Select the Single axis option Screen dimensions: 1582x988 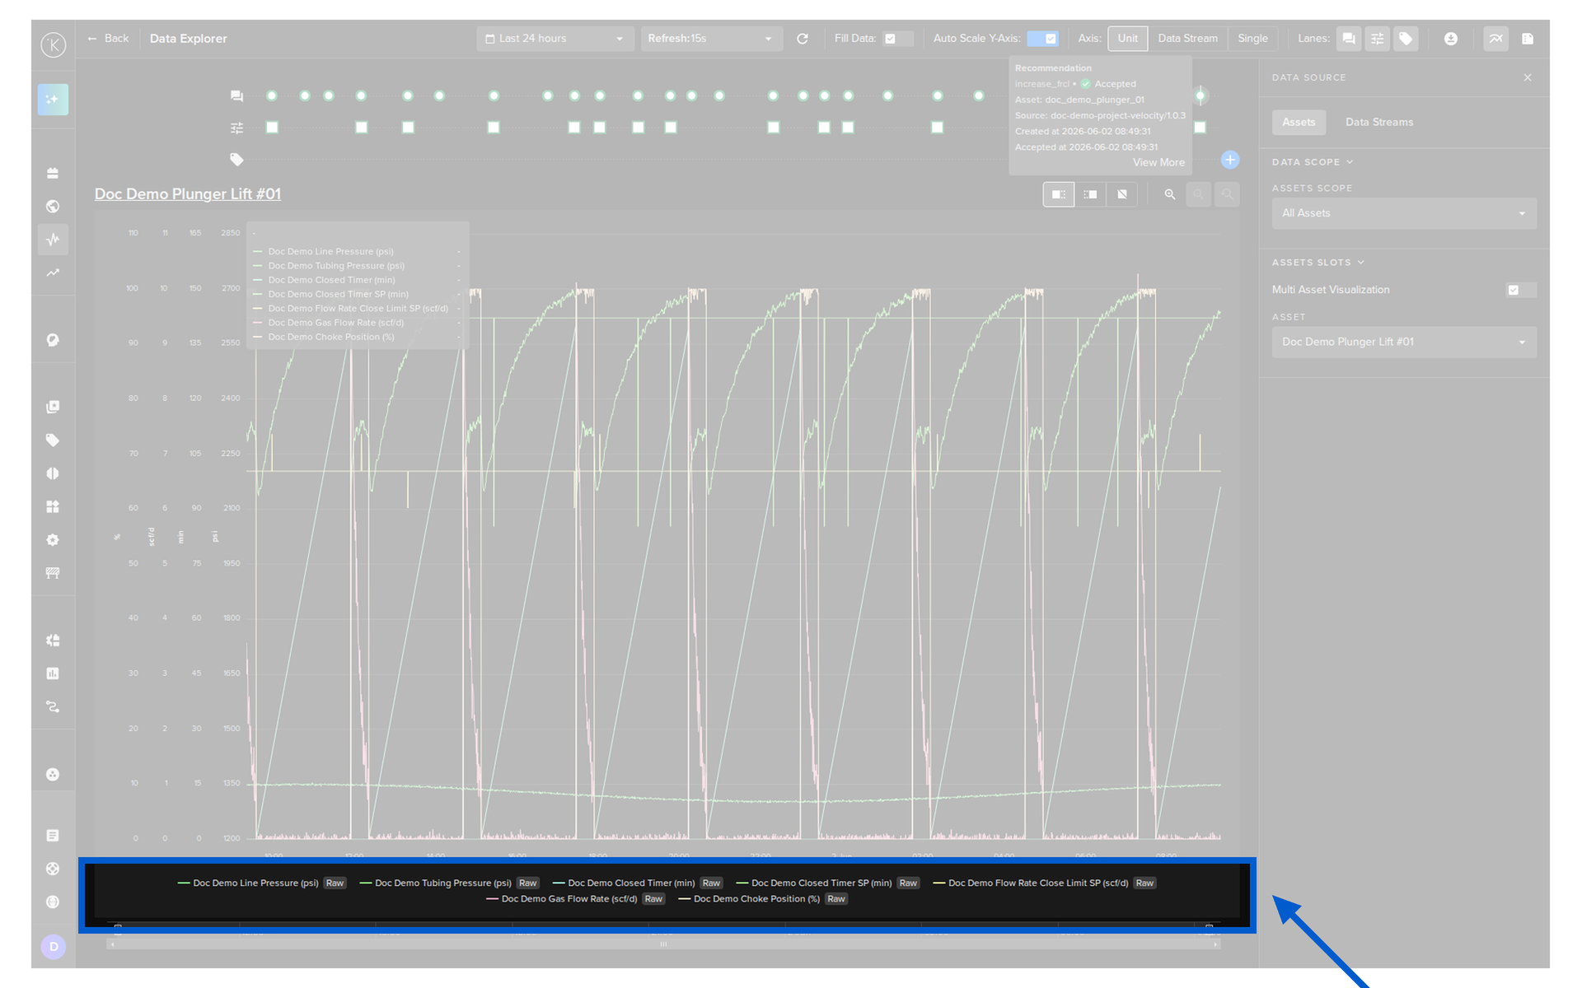[x=1252, y=39]
